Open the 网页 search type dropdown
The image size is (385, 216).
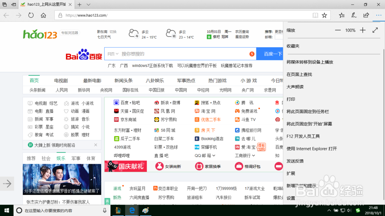point(113,54)
